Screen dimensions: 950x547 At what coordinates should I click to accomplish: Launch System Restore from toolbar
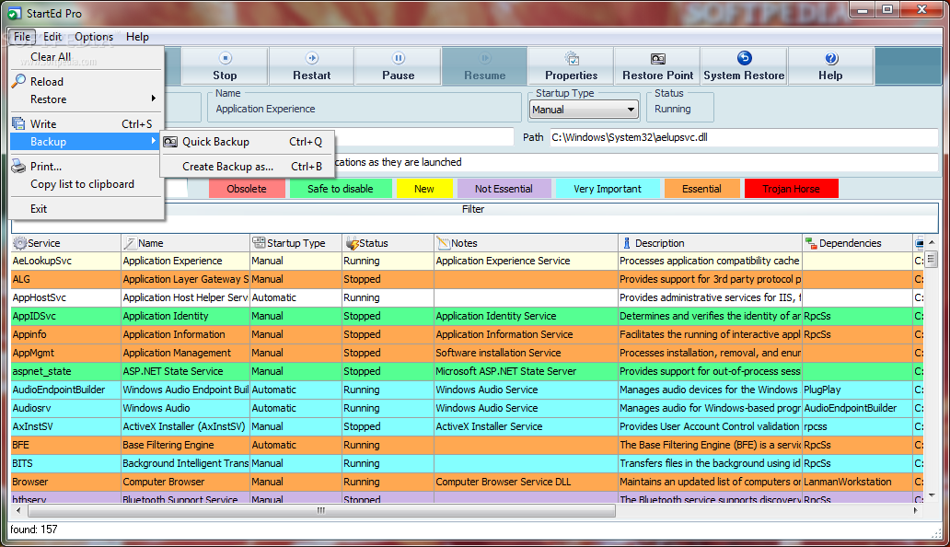tap(744, 66)
